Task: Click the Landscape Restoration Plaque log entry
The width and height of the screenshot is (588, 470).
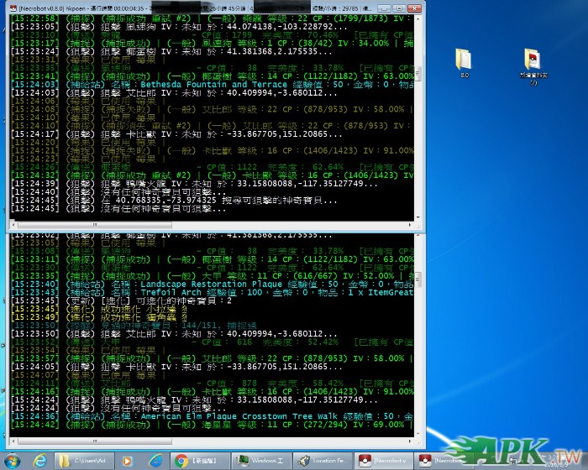Action: [210, 285]
